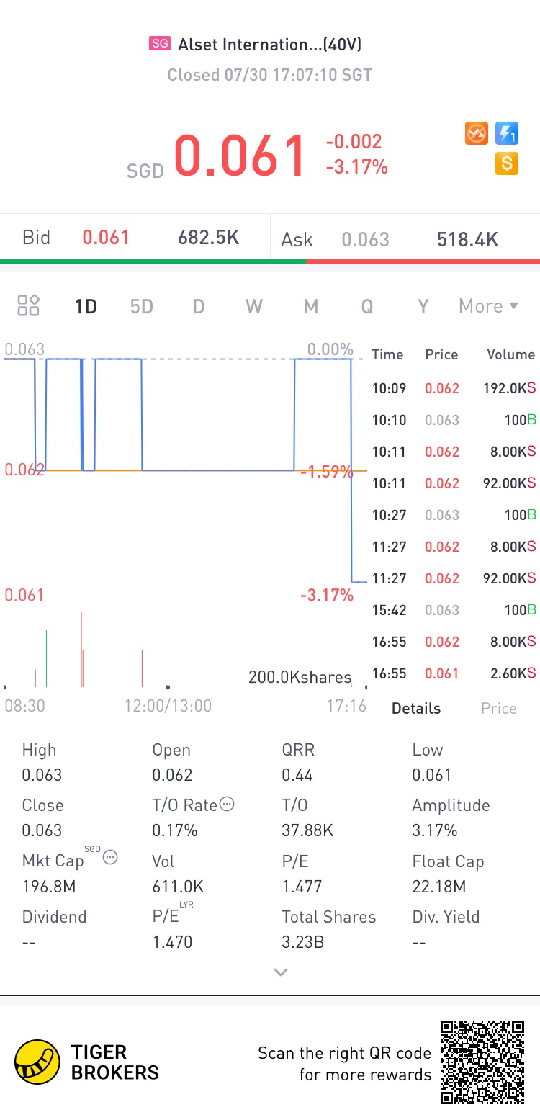
Task: Switch to monthly M chart
Action: coord(310,306)
